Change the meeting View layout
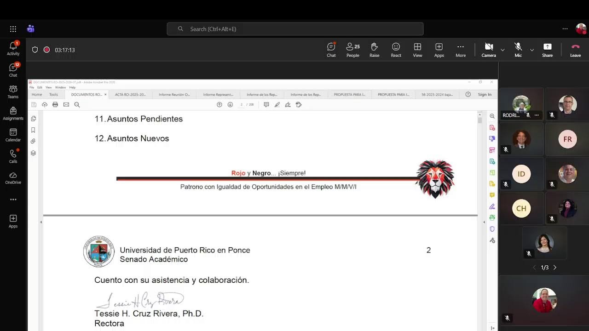Screen dimensions: 589x331 (x=417, y=50)
